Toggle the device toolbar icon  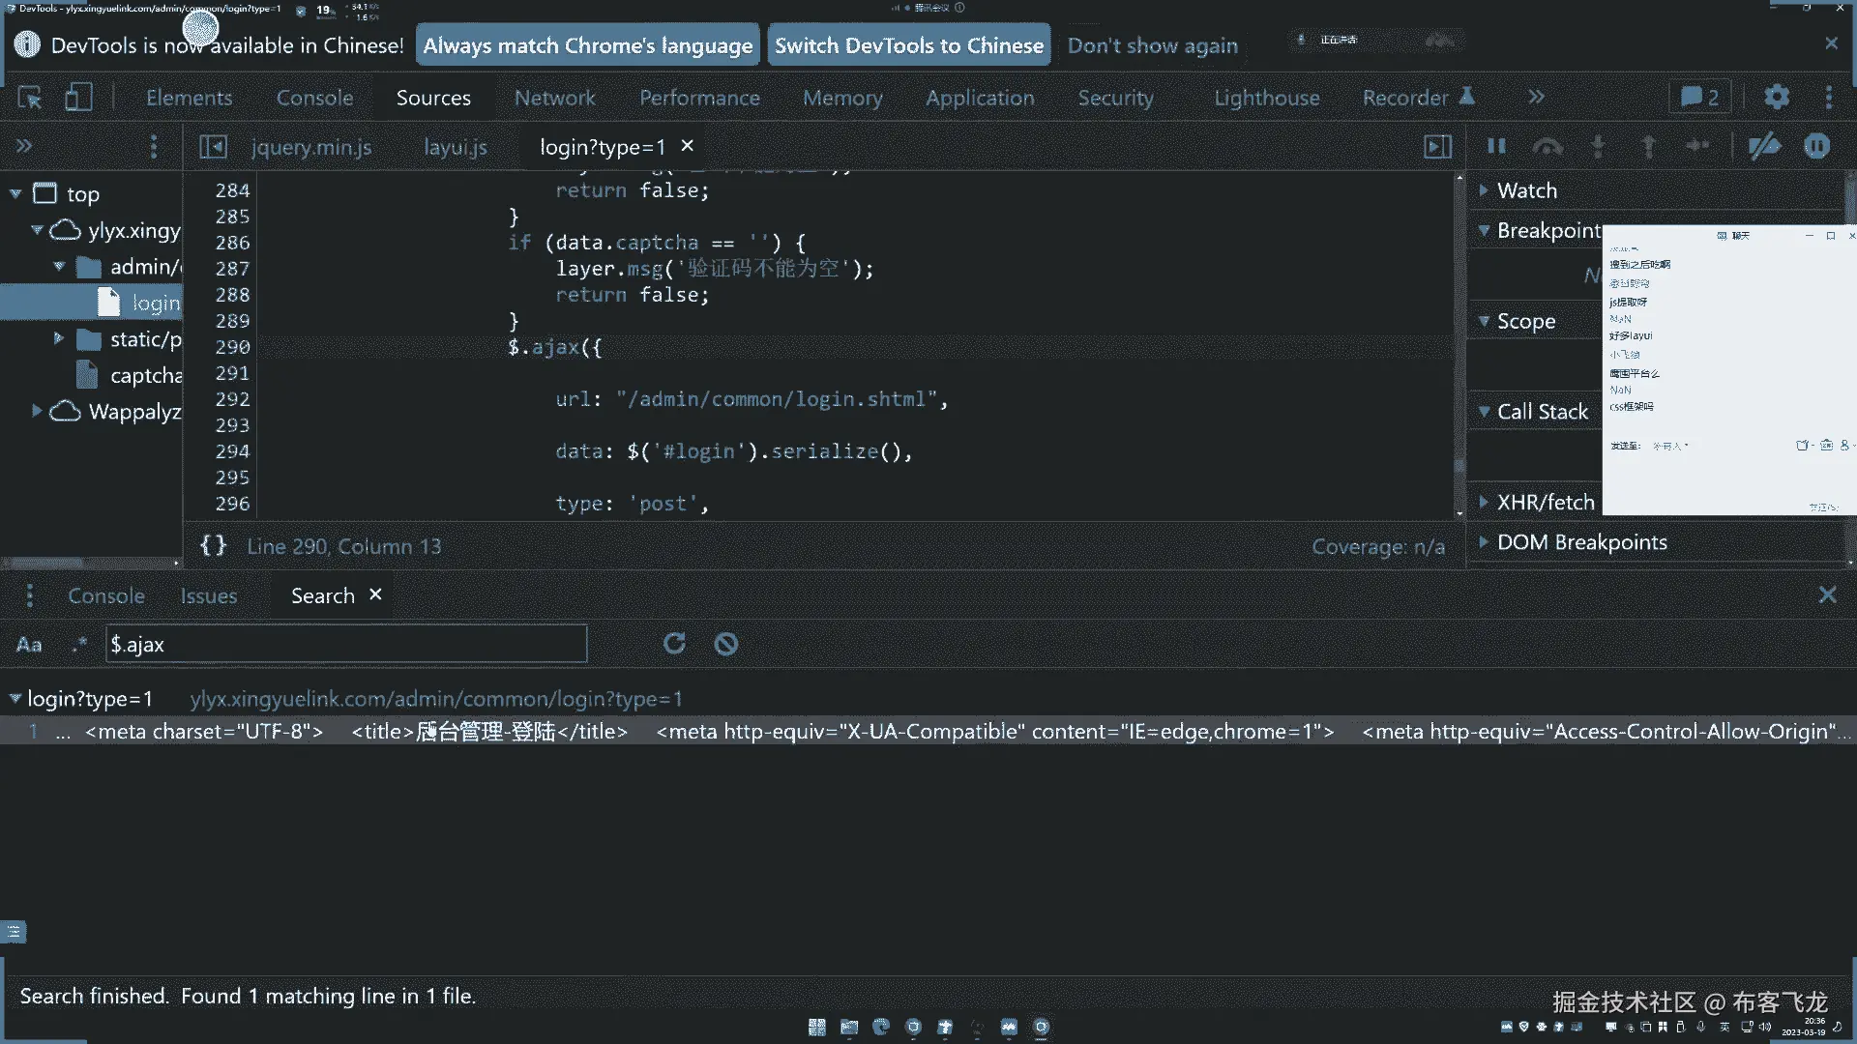78,98
